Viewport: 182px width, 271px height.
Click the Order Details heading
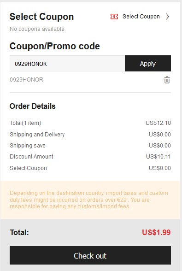click(x=33, y=106)
